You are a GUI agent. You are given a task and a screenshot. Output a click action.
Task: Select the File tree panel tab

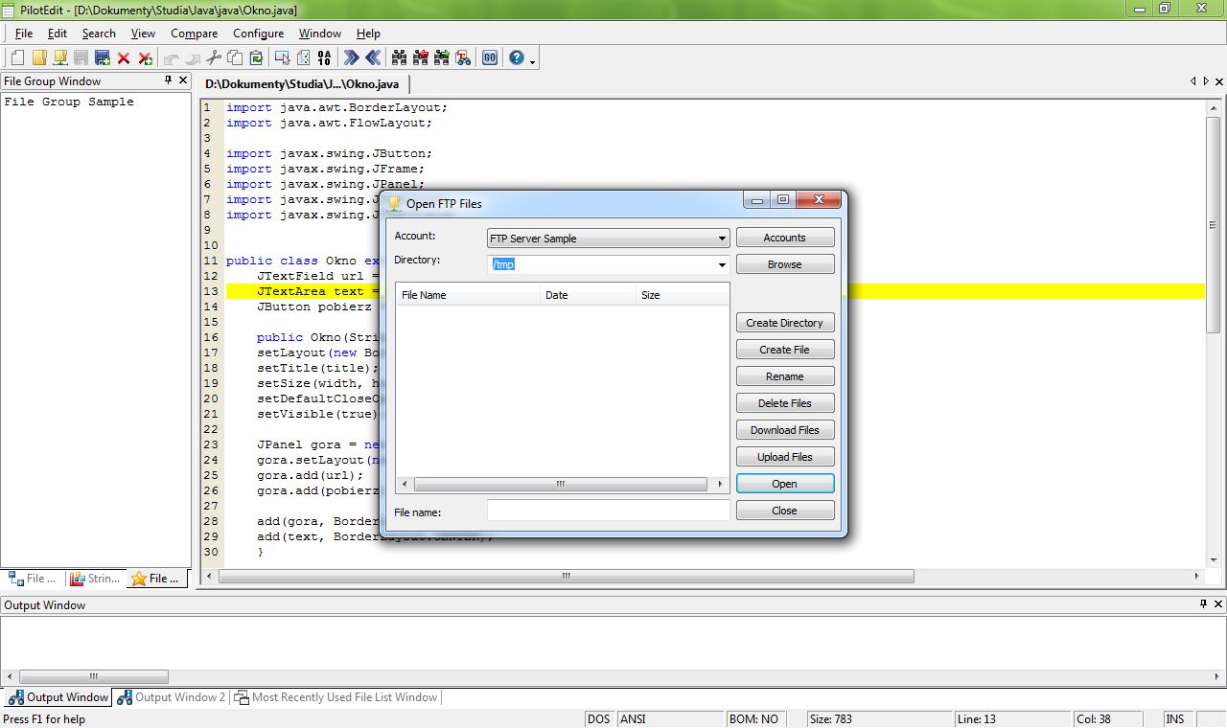(x=34, y=579)
